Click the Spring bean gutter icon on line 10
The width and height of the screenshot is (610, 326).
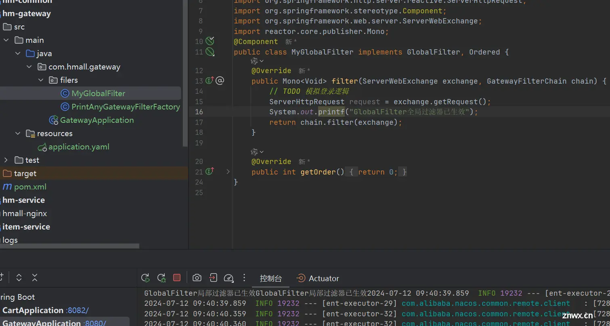click(210, 41)
